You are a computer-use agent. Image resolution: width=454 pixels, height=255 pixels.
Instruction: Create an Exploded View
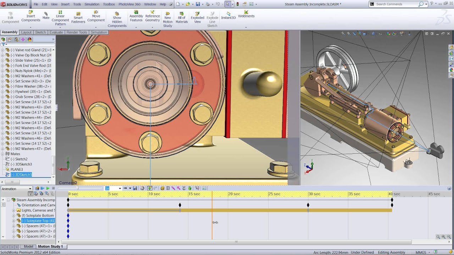click(197, 18)
